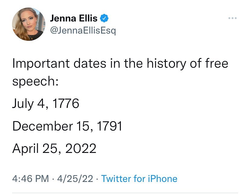Click the word 'history' in the tweet

(166, 63)
